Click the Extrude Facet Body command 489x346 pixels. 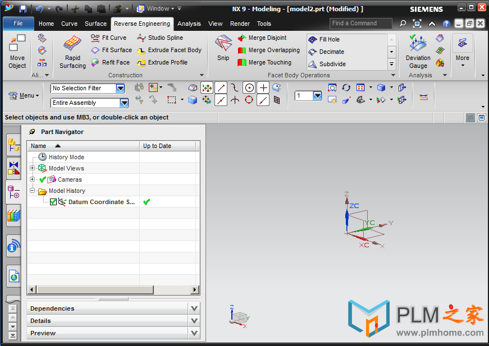point(170,50)
